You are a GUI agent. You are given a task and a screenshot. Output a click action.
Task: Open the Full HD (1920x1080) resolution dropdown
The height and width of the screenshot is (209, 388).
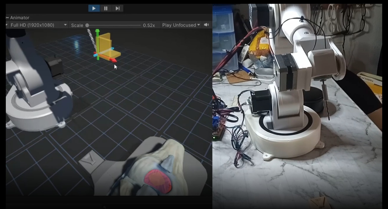coord(38,25)
